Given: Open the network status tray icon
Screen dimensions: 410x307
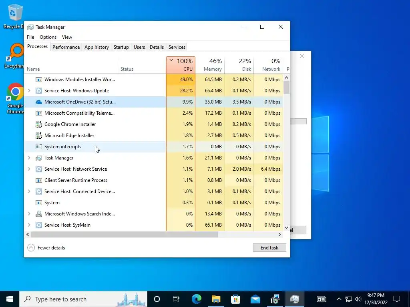Looking at the screenshot, I should coord(349,299).
